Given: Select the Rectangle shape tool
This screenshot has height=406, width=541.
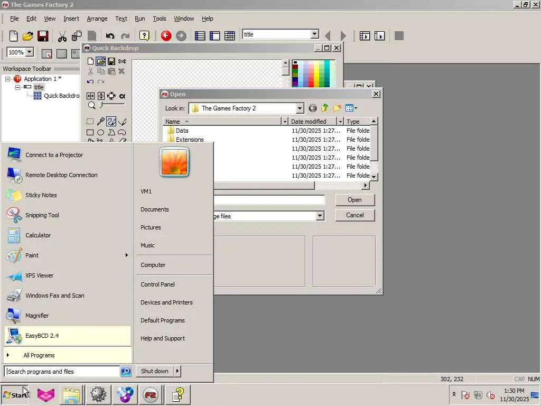Looking at the screenshot, I should click(x=90, y=132).
